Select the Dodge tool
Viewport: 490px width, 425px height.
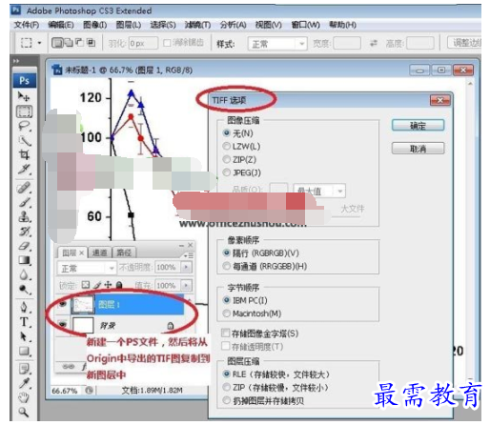[x=24, y=289]
